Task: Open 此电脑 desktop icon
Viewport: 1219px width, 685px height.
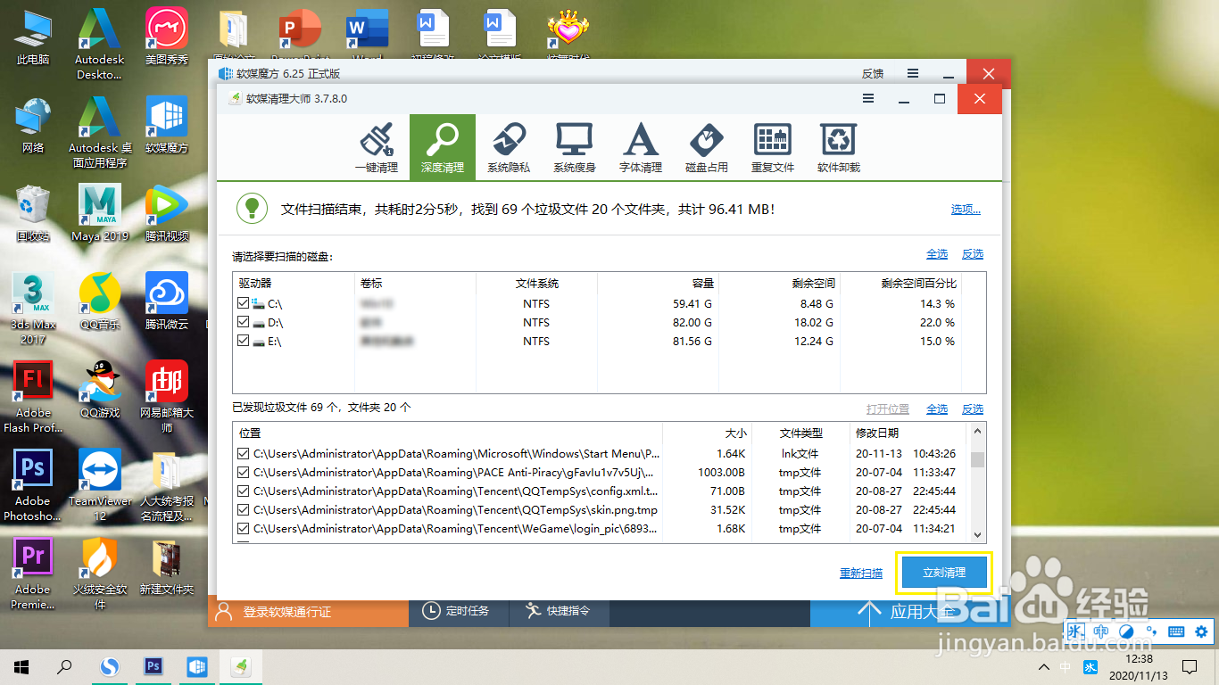Action: click(x=33, y=38)
